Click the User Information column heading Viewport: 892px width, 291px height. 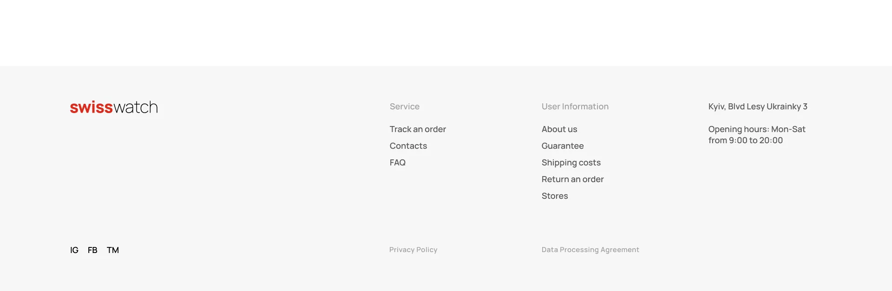pyautogui.click(x=575, y=107)
